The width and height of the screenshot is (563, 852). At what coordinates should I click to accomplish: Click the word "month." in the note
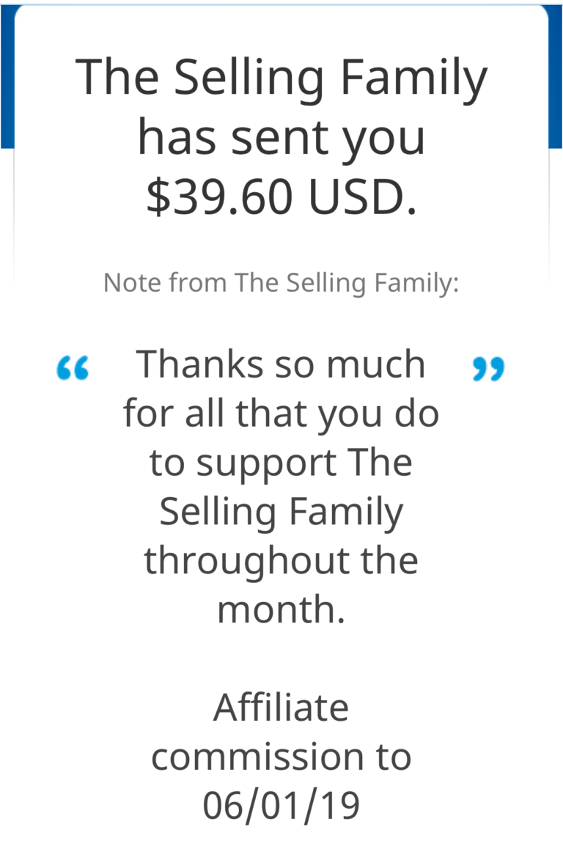click(x=281, y=609)
